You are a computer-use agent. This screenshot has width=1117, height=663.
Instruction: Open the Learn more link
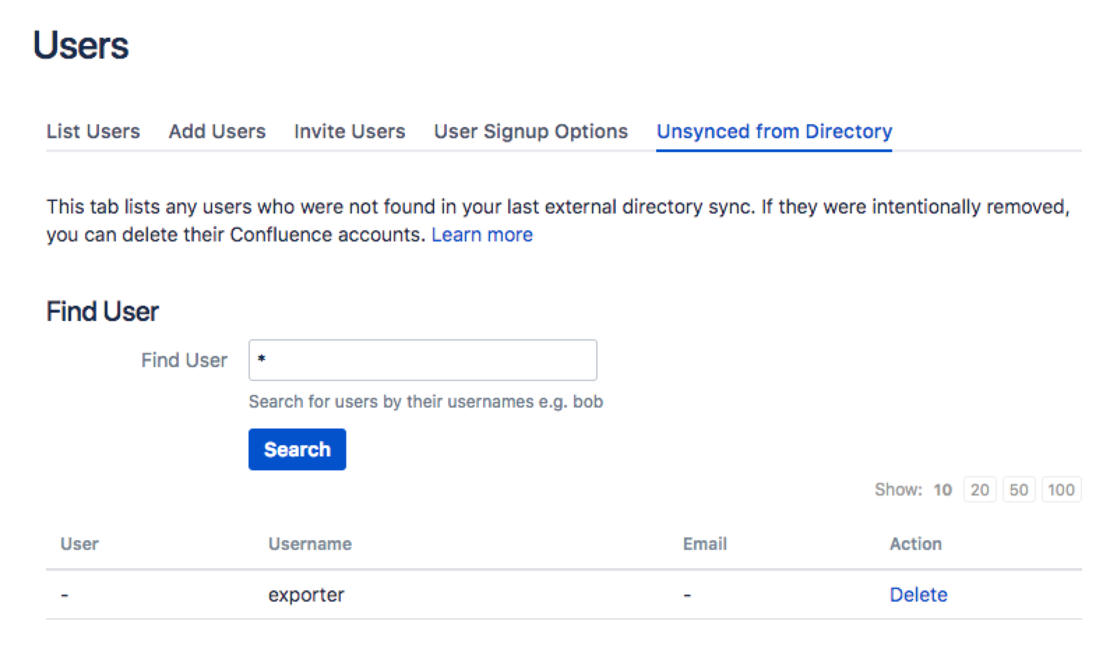point(482,234)
